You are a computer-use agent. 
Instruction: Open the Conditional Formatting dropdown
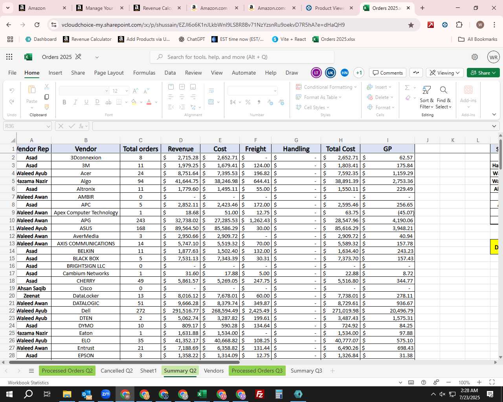(x=326, y=87)
